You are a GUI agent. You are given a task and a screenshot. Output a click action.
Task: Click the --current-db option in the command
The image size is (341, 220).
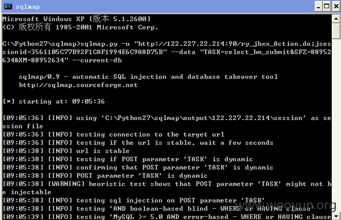(x=97, y=60)
